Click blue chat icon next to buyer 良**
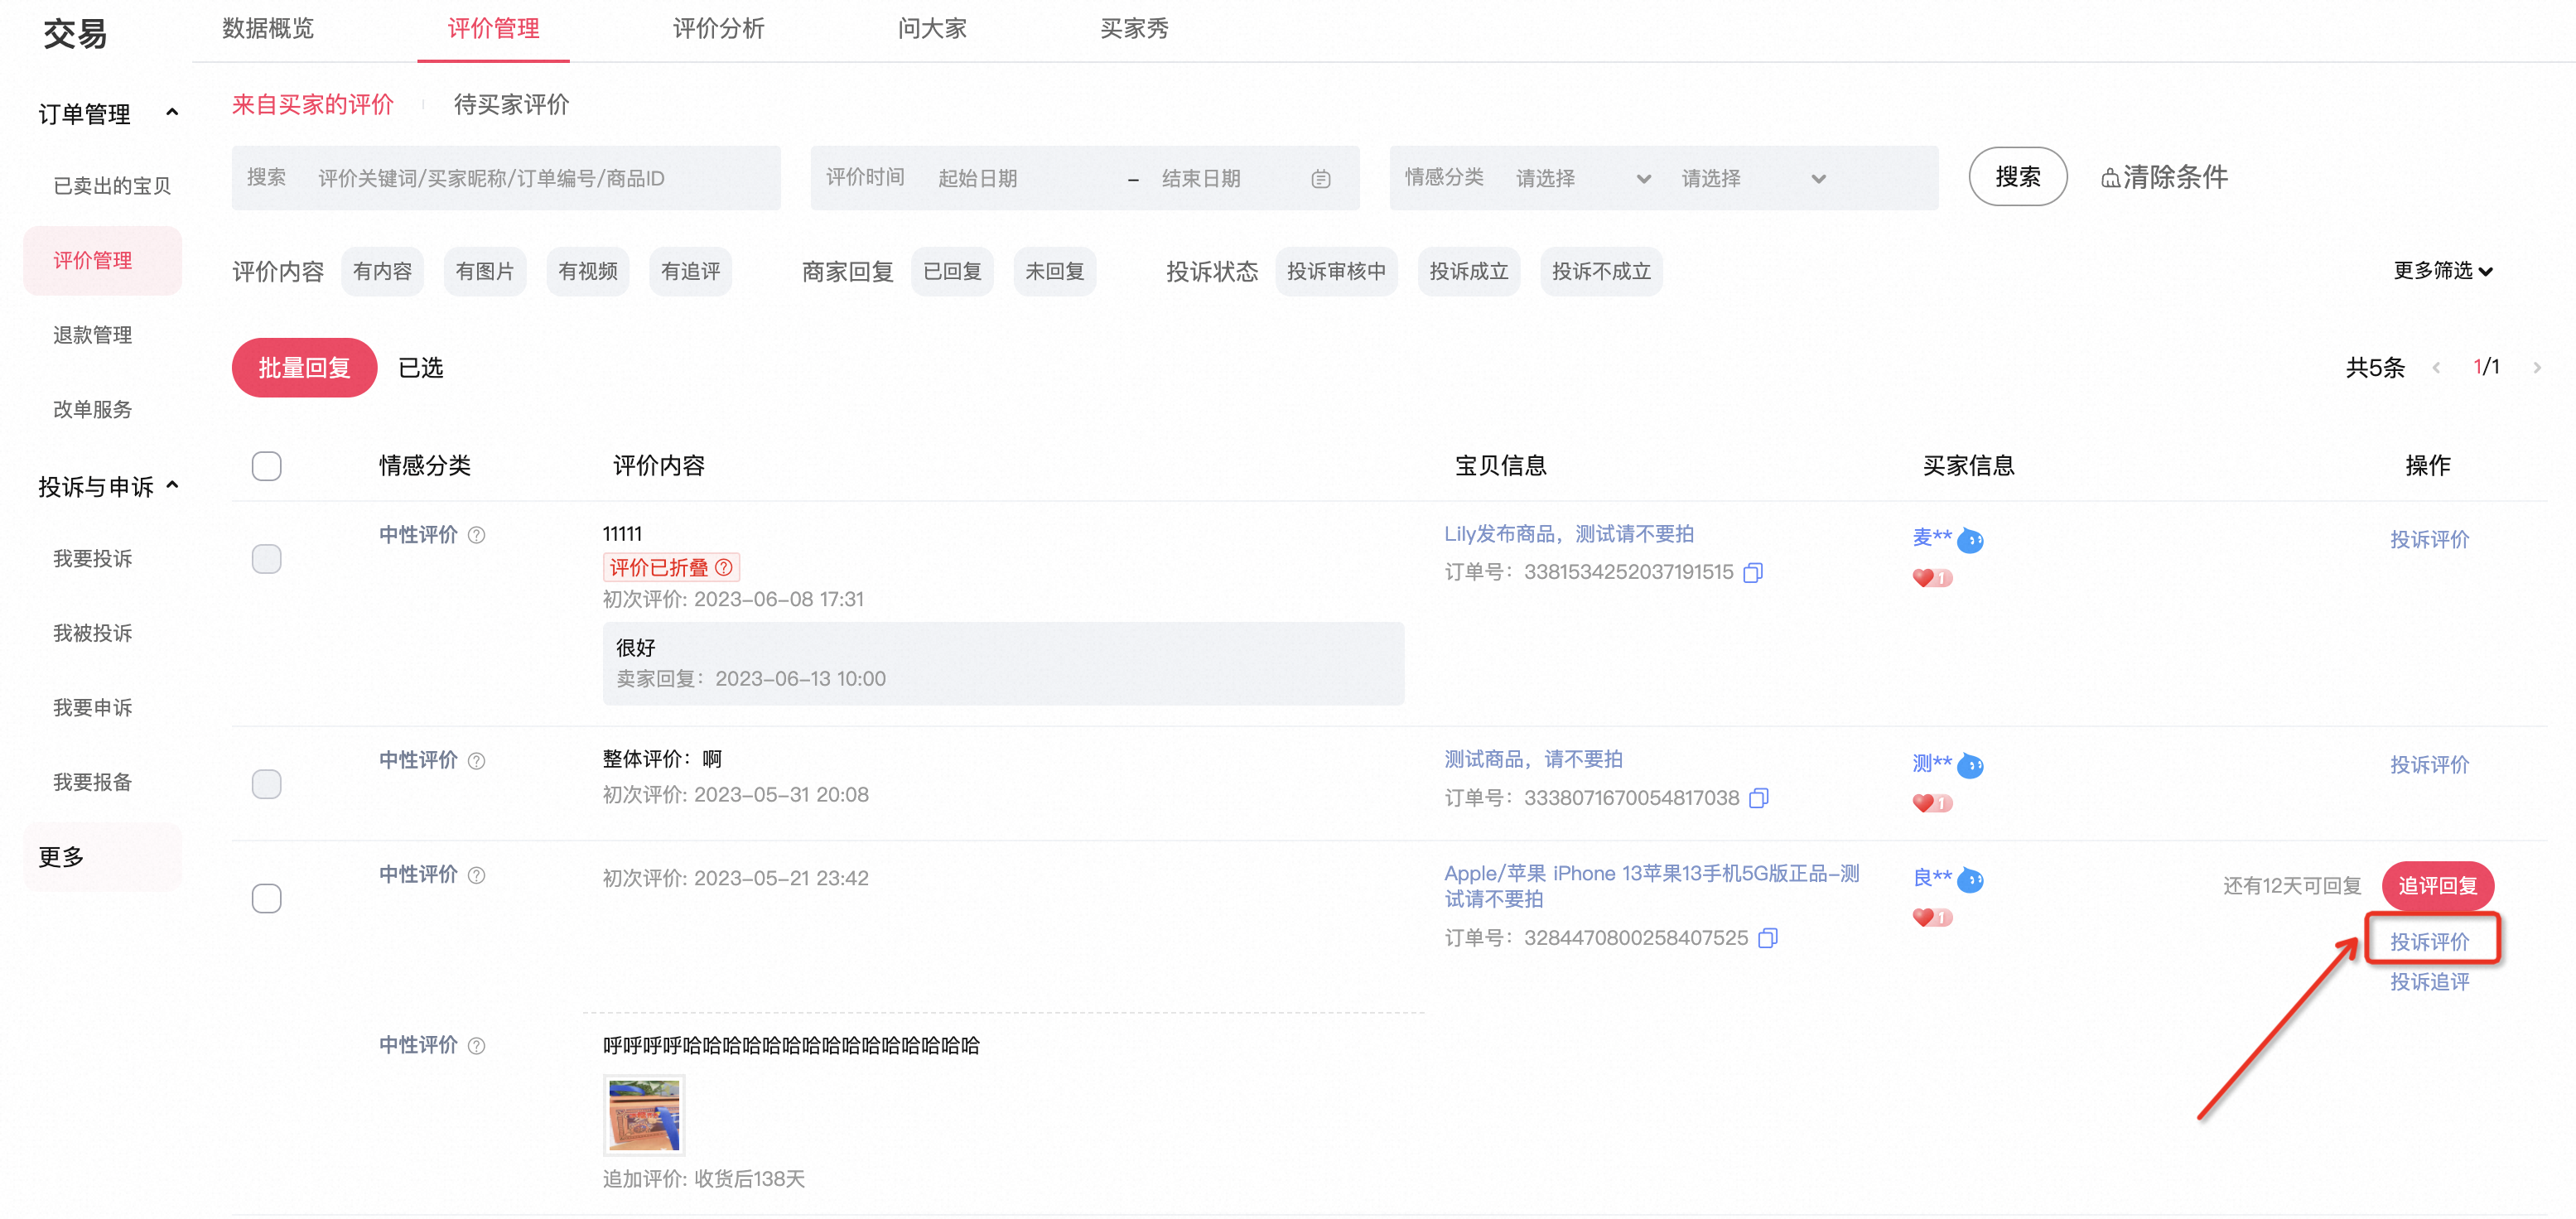 click(x=1970, y=880)
